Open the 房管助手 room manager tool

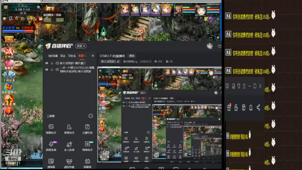coord(69,129)
